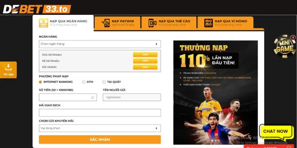
Task: Select the Internet Banking radio option
Action: pos(40,82)
